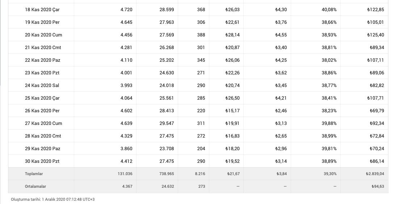Image resolution: width=395 pixels, height=204 pixels.
Task: Select the 21 Kas 2020 Cmt date
Action: tap(43, 48)
